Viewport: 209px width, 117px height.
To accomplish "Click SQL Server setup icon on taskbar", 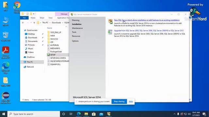I will point(109,114).
